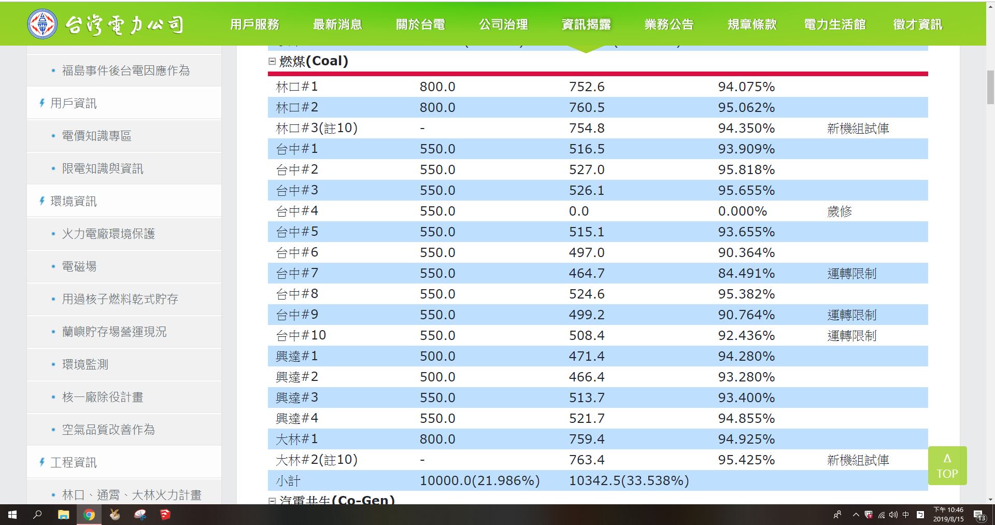Open 火力電廠環境保護 sidebar link
This screenshot has width=995, height=525.
[108, 234]
